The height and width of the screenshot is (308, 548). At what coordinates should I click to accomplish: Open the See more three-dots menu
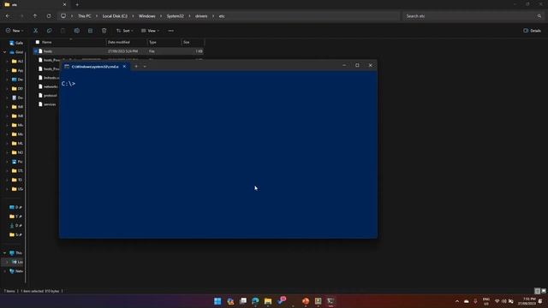point(171,31)
